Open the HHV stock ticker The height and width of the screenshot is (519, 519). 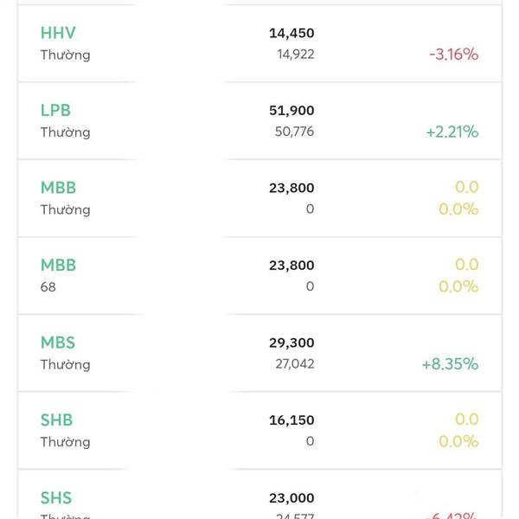click(58, 33)
